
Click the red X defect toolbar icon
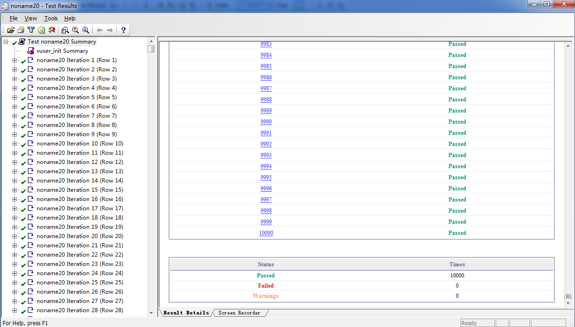(51, 30)
